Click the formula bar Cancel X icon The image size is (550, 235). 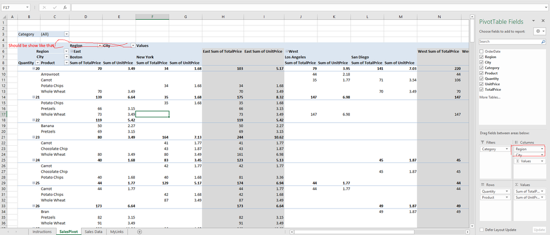click(x=44, y=8)
